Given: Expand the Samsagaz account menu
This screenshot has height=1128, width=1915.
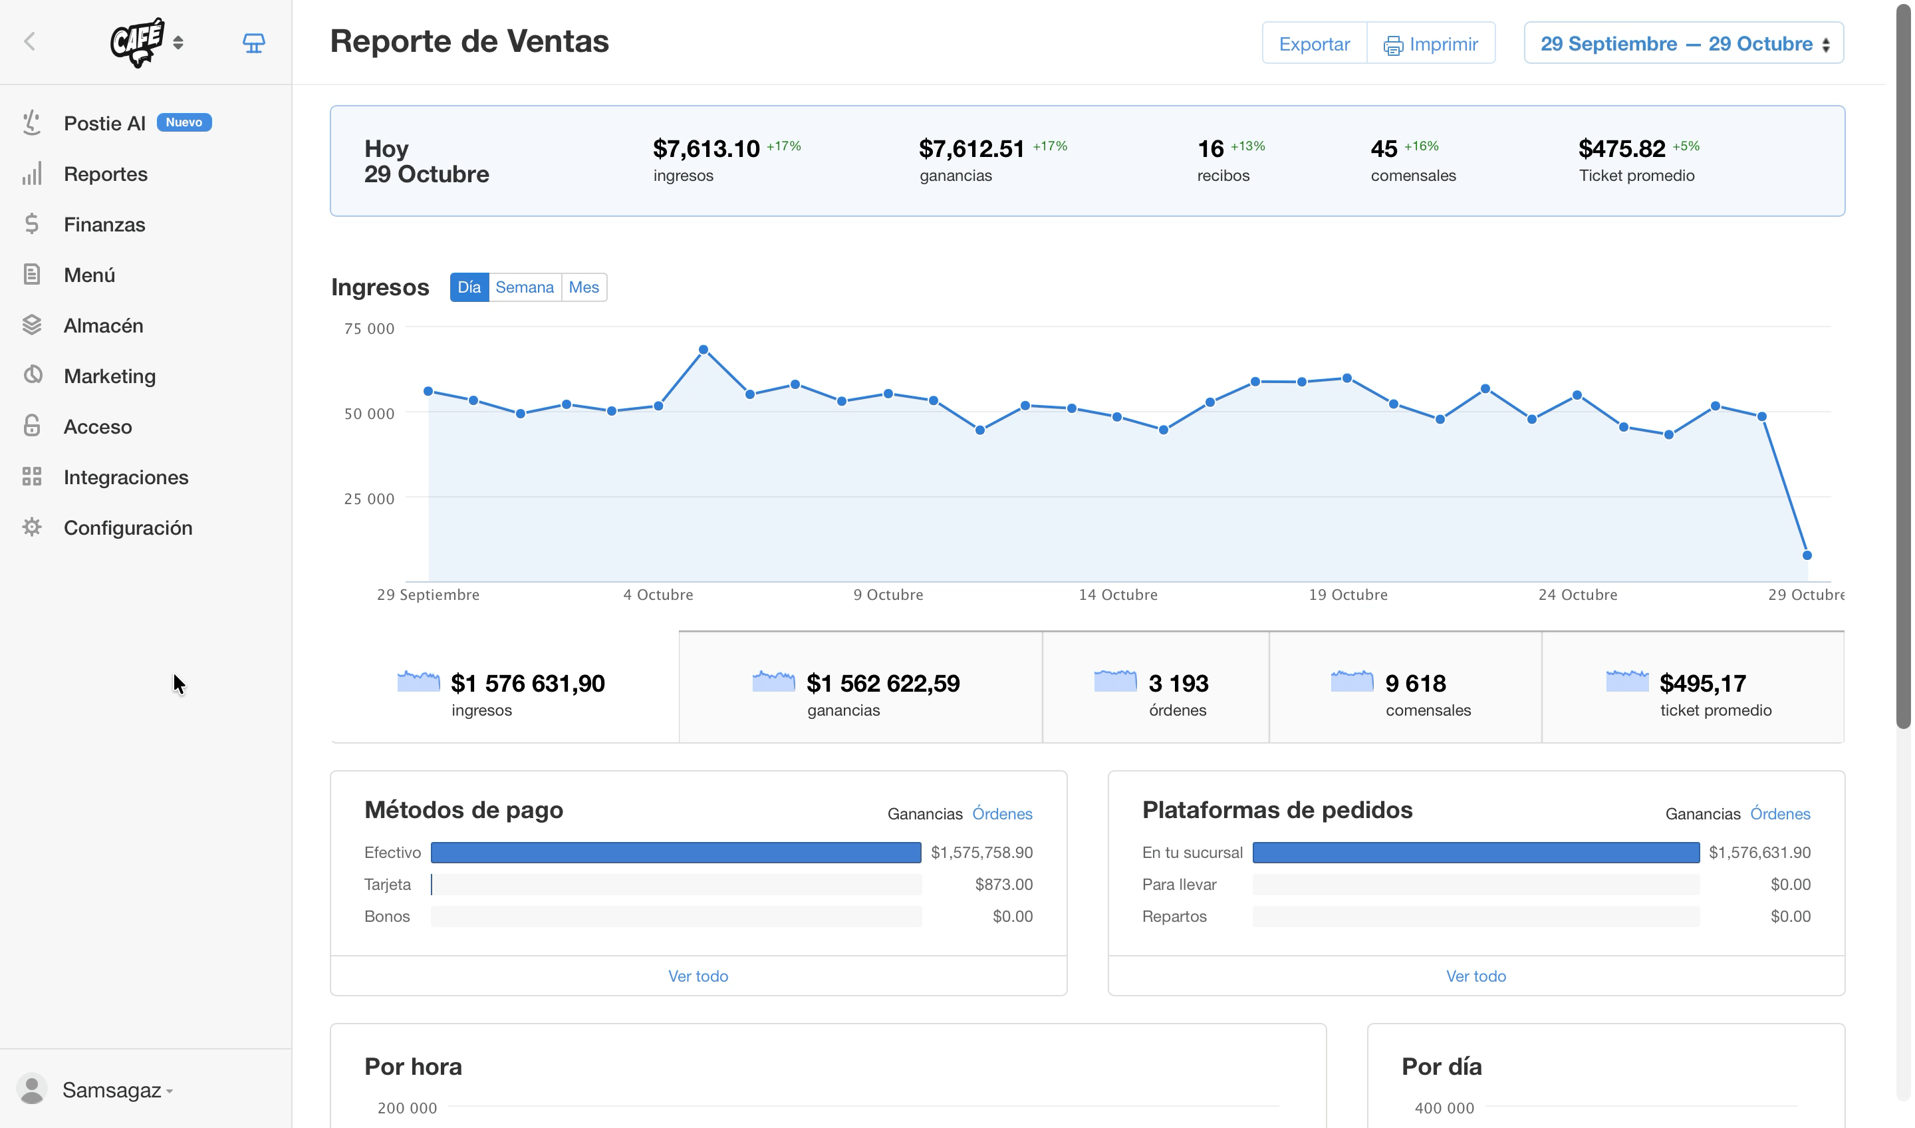Looking at the screenshot, I should click(x=118, y=1091).
